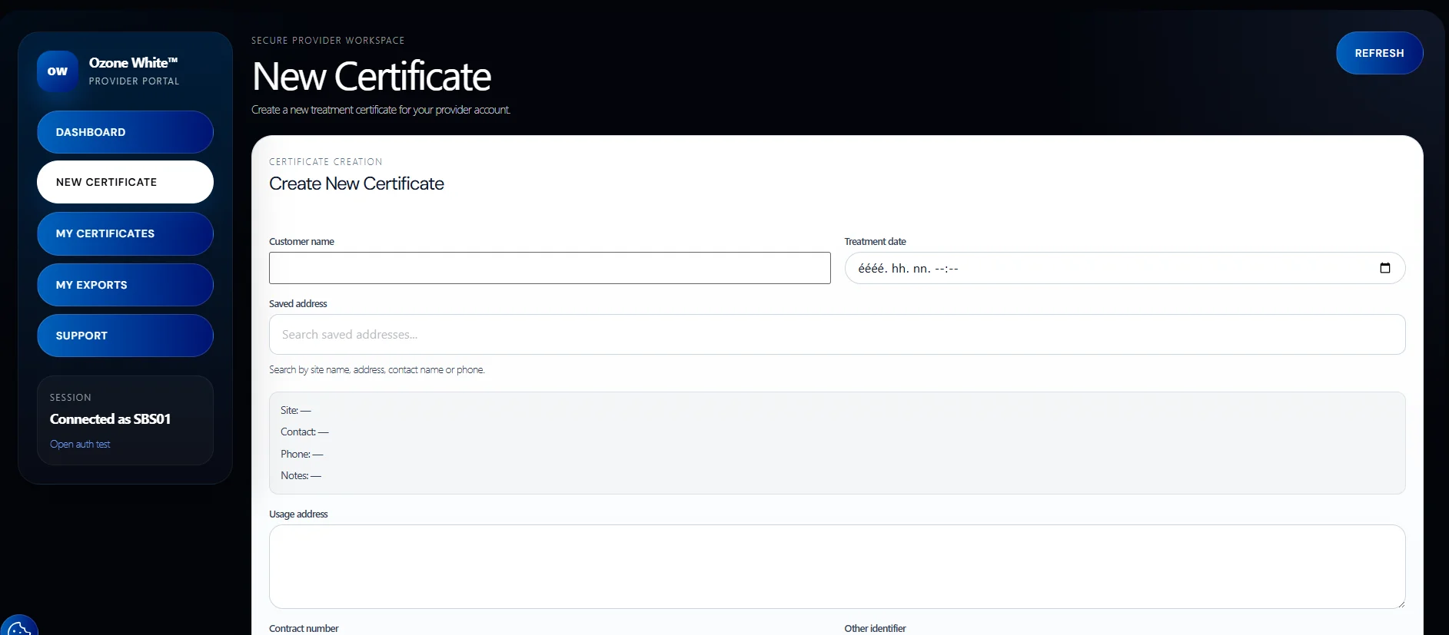Click the Create New Certificate heading

(x=357, y=184)
